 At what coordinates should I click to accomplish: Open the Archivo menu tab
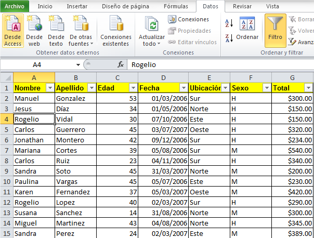pyautogui.click(x=15, y=6)
